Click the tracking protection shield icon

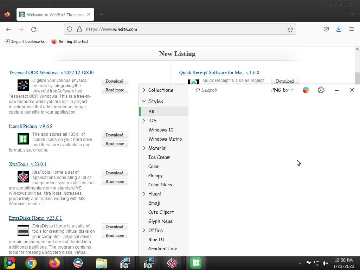point(70,30)
